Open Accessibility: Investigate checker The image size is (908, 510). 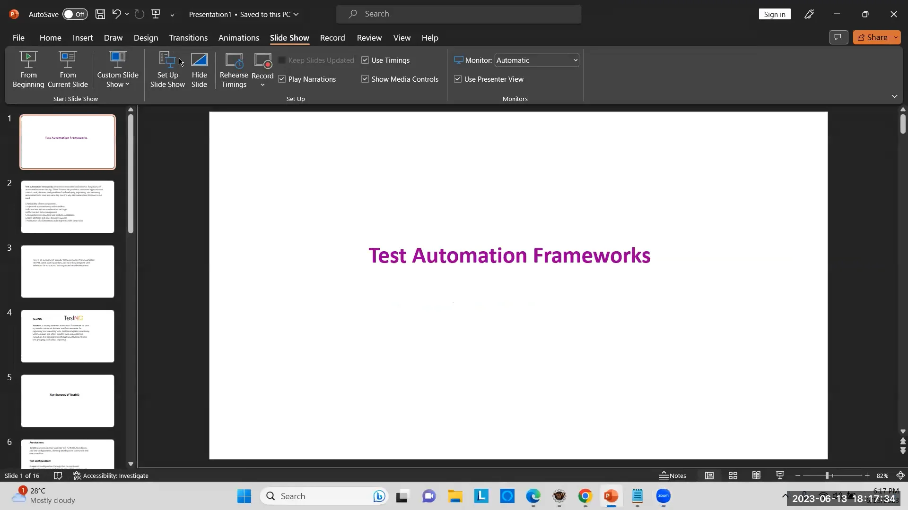click(x=111, y=476)
